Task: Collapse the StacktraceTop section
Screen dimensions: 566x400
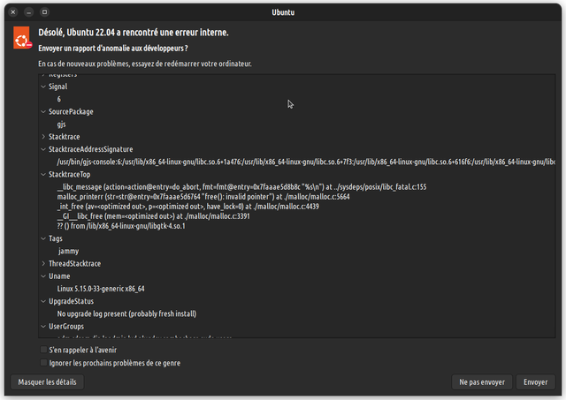Action: 43,175
